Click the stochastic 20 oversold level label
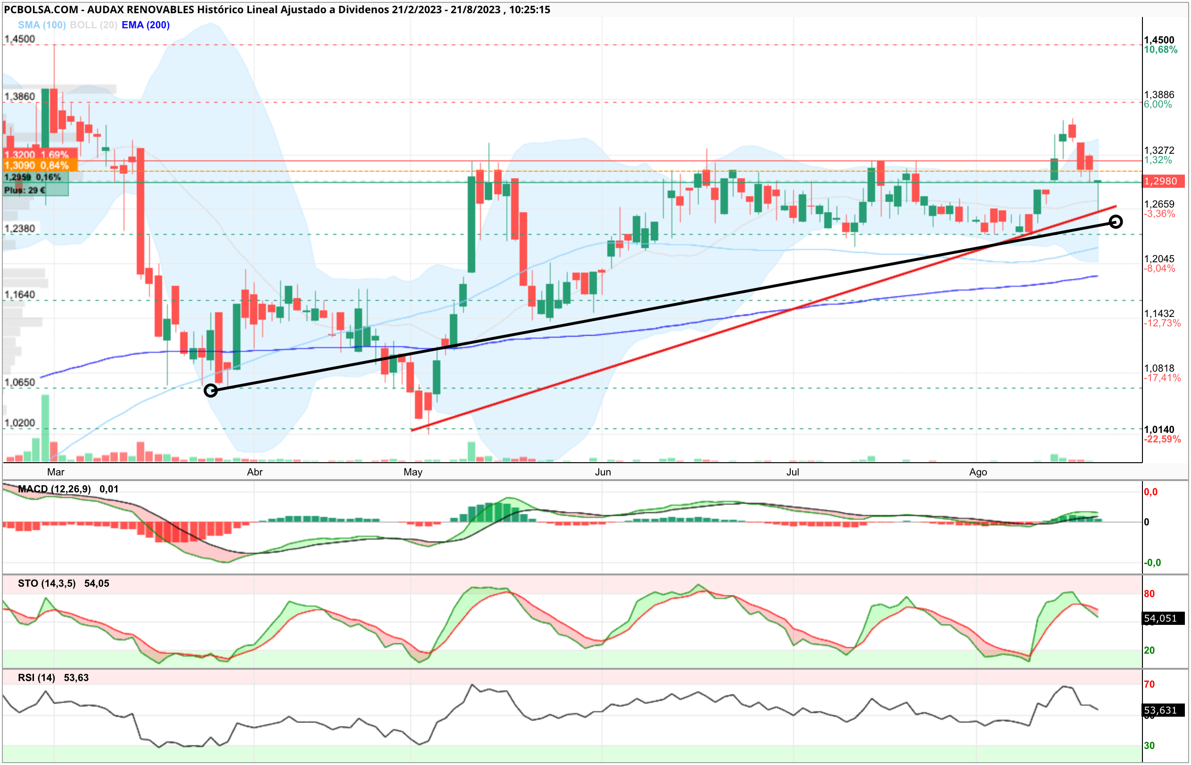Image resolution: width=1191 pixels, height=765 pixels. [1149, 650]
